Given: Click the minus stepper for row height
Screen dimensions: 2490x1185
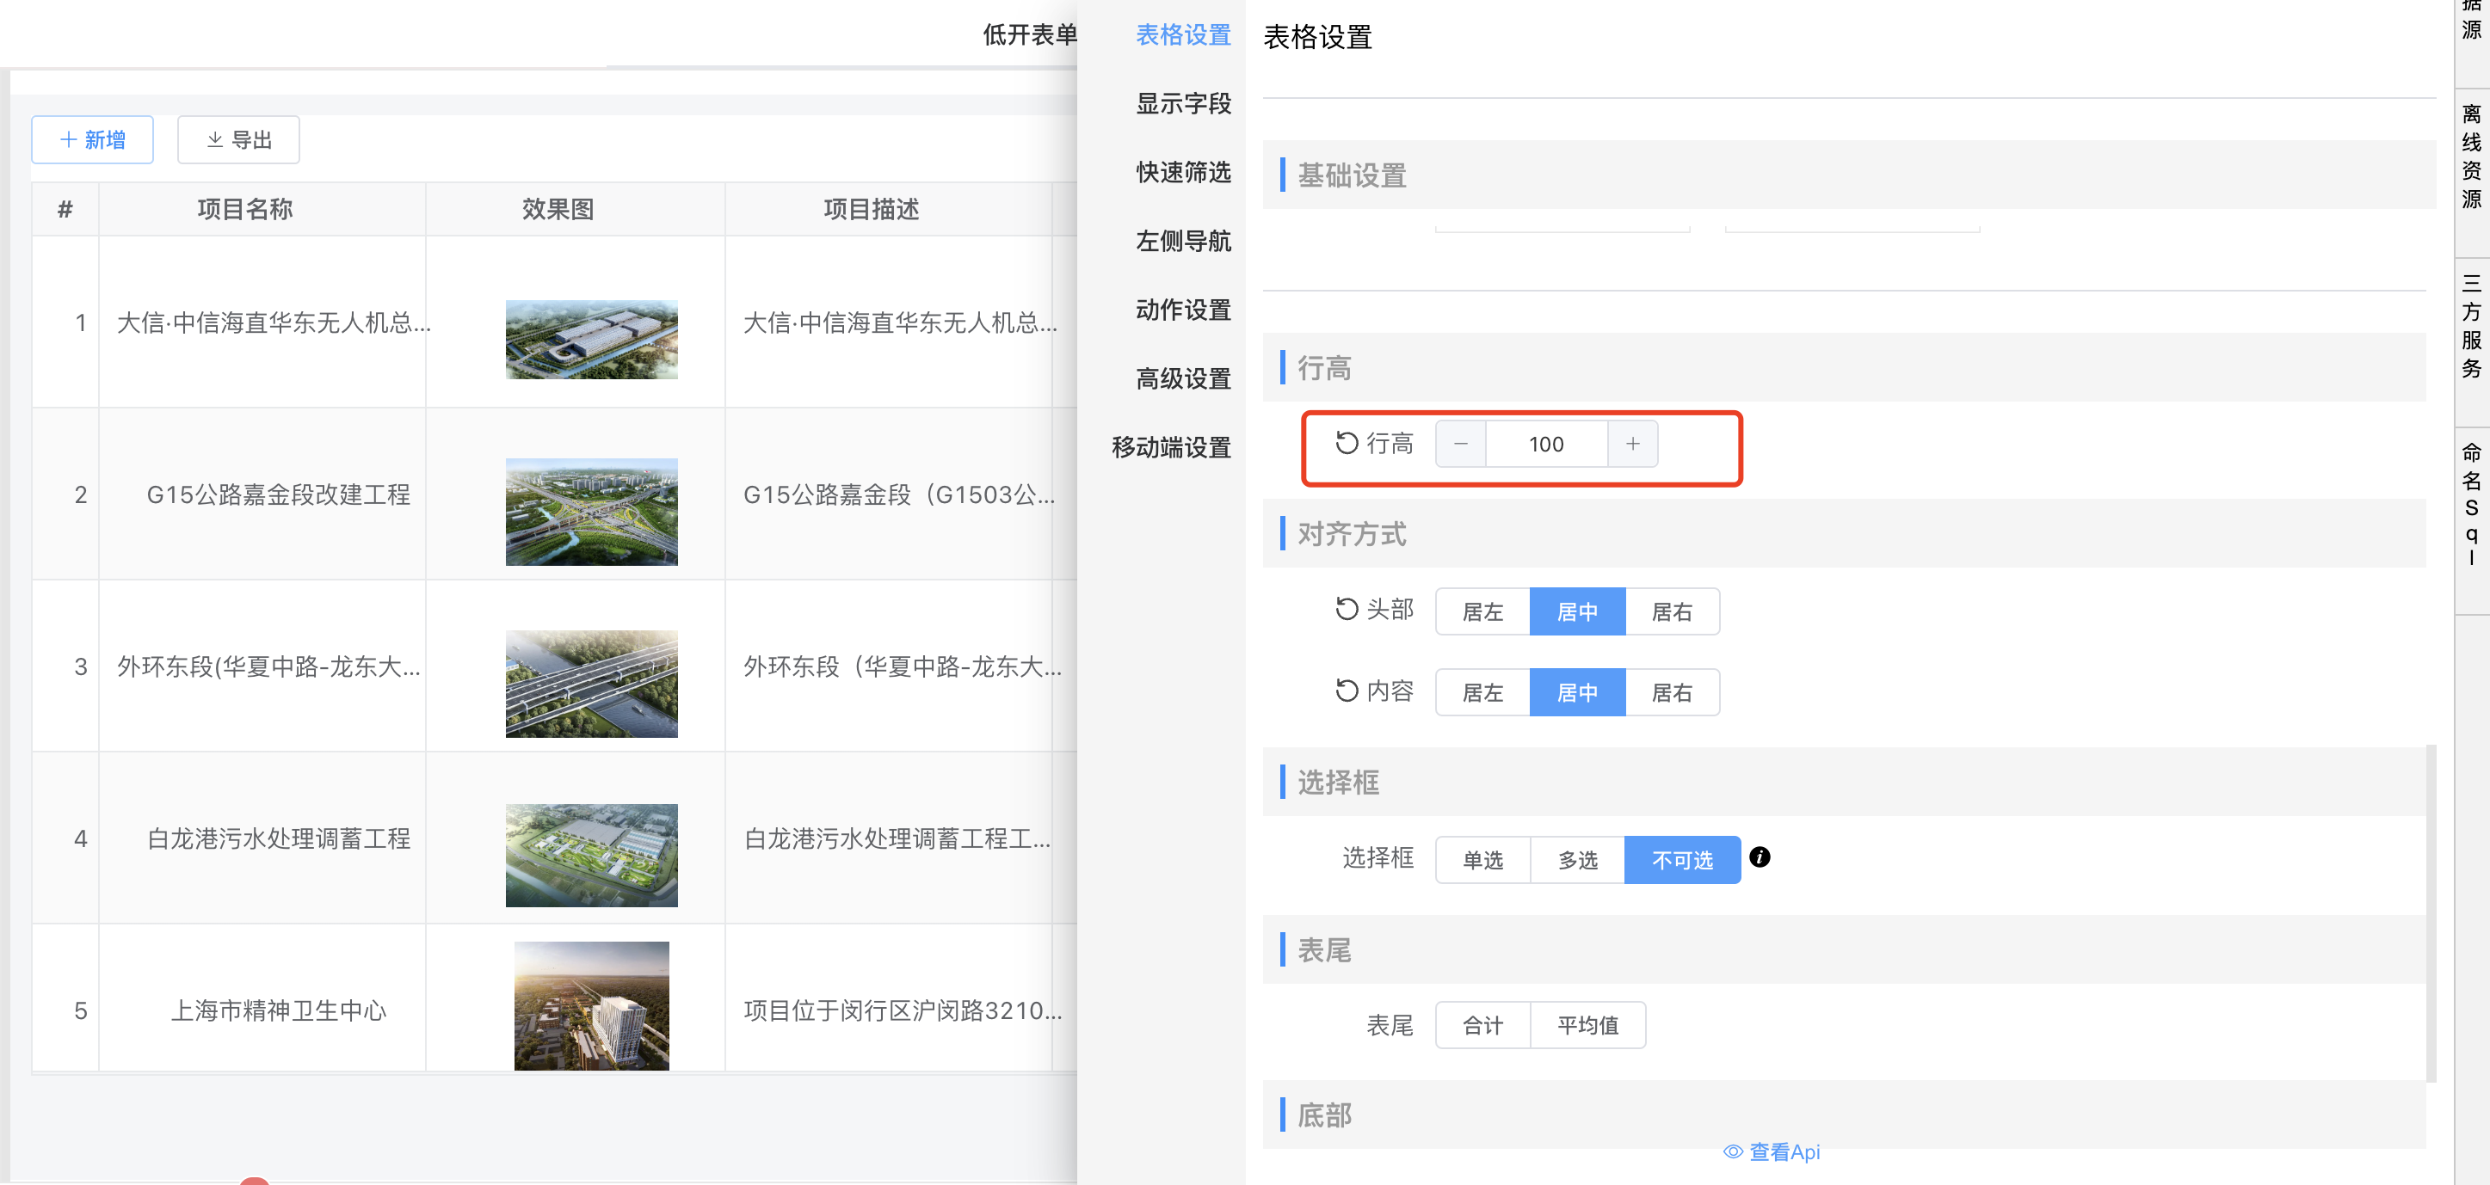Looking at the screenshot, I should click(1461, 445).
